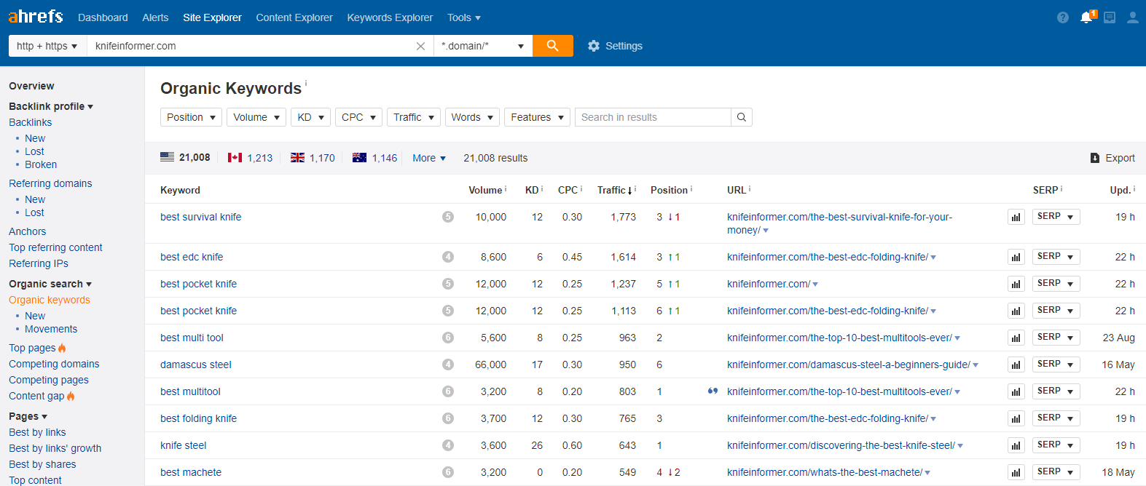
Task: Open Overview in the sidebar
Action: (x=31, y=86)
